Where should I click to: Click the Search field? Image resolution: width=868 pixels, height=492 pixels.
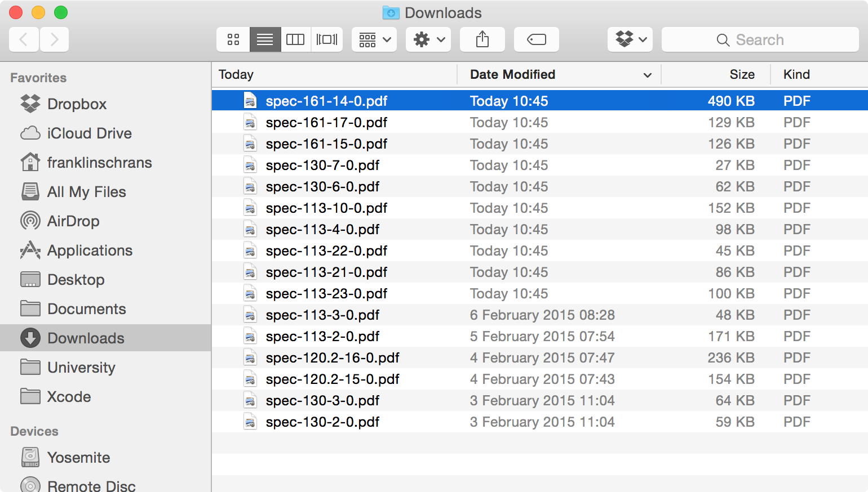pos(760,39)
